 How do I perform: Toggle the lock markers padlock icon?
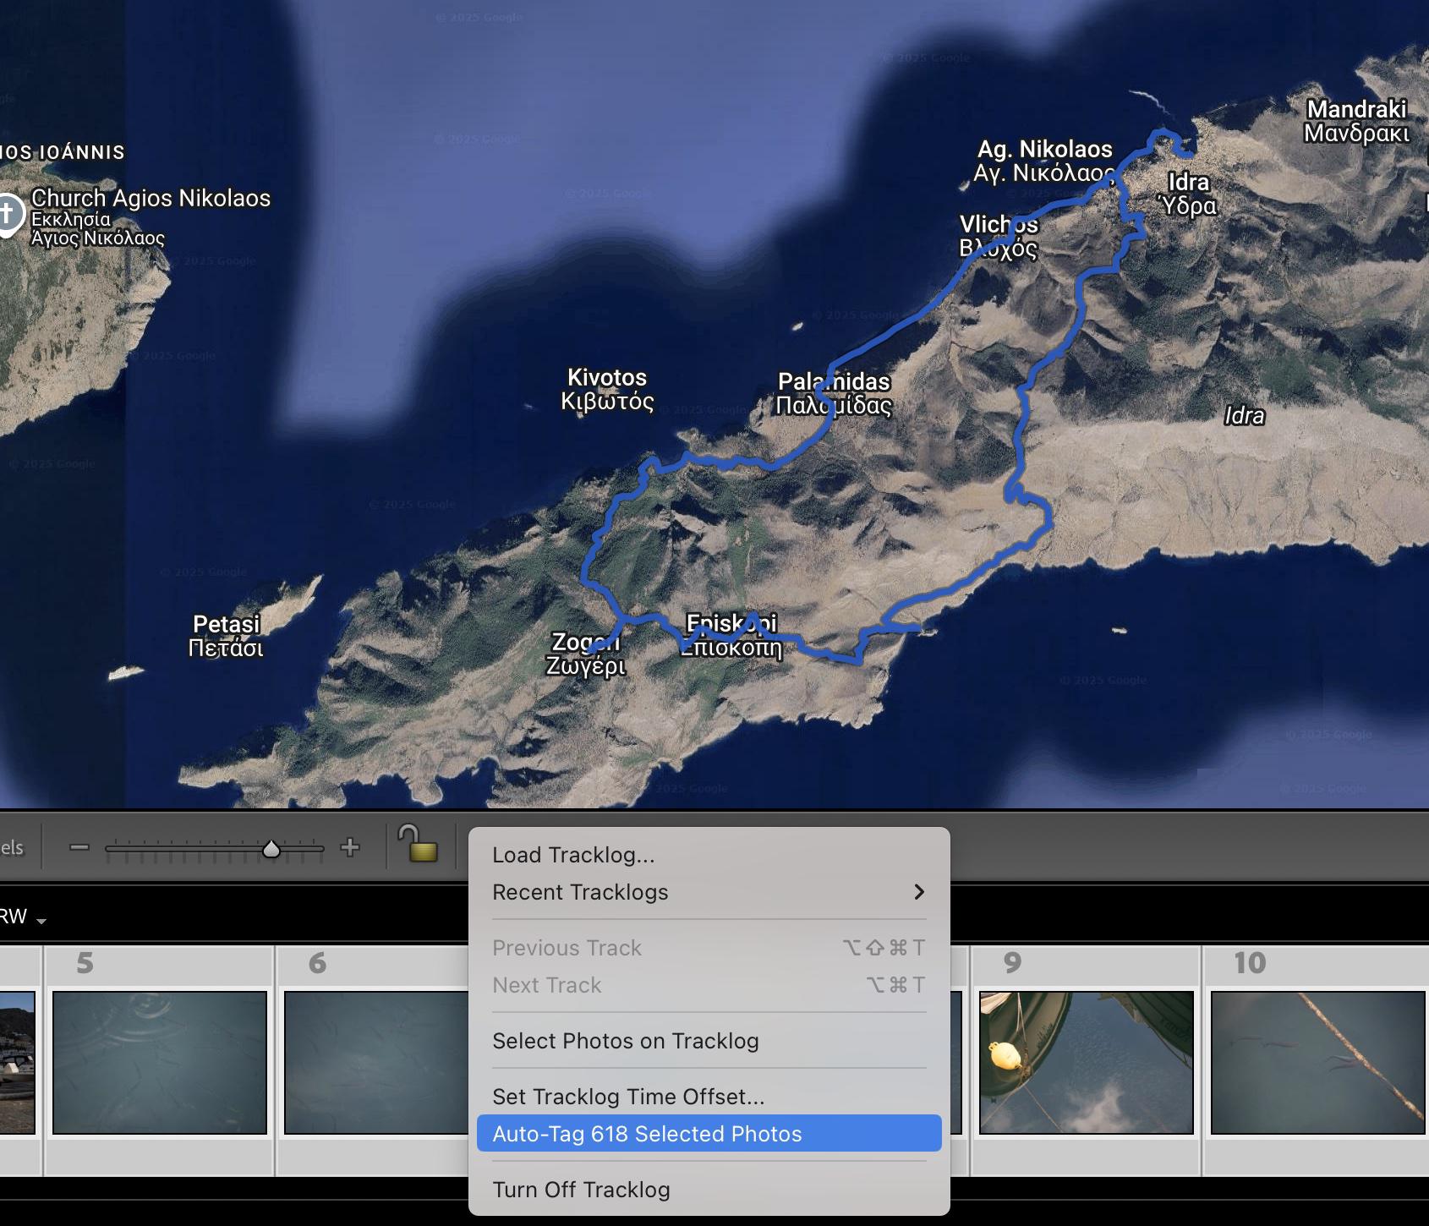click(418, 845)
